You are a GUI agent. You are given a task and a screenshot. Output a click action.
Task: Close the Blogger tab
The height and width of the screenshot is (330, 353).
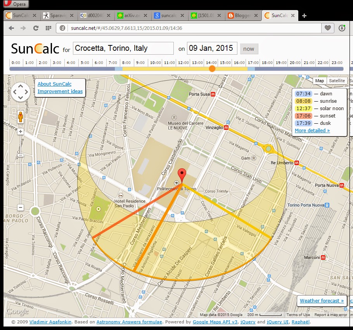(256, 16)
